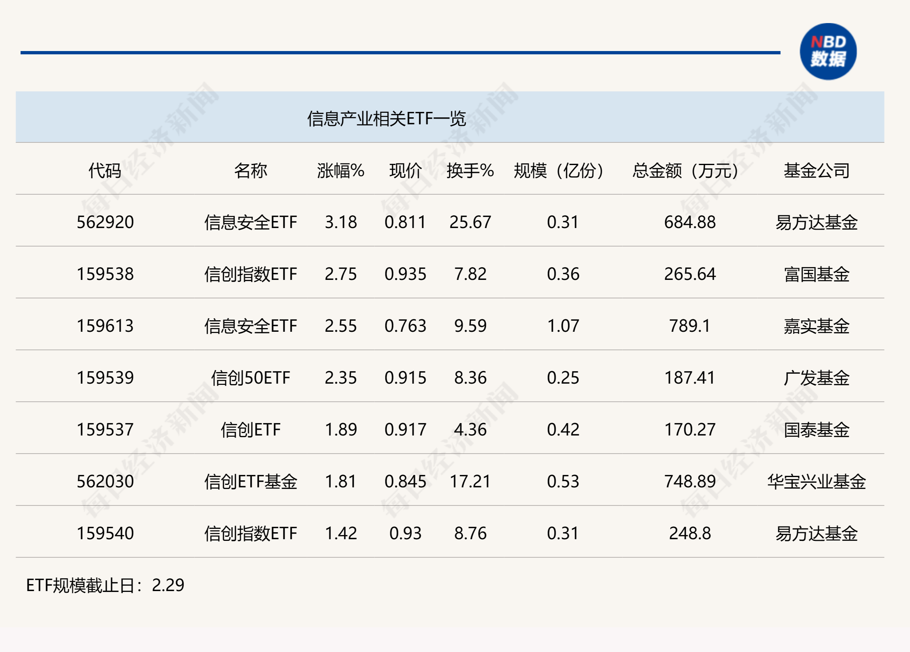Select turnover value 8.76
Viewport: 910px width, 652px height.
click(x=470, y=533)
